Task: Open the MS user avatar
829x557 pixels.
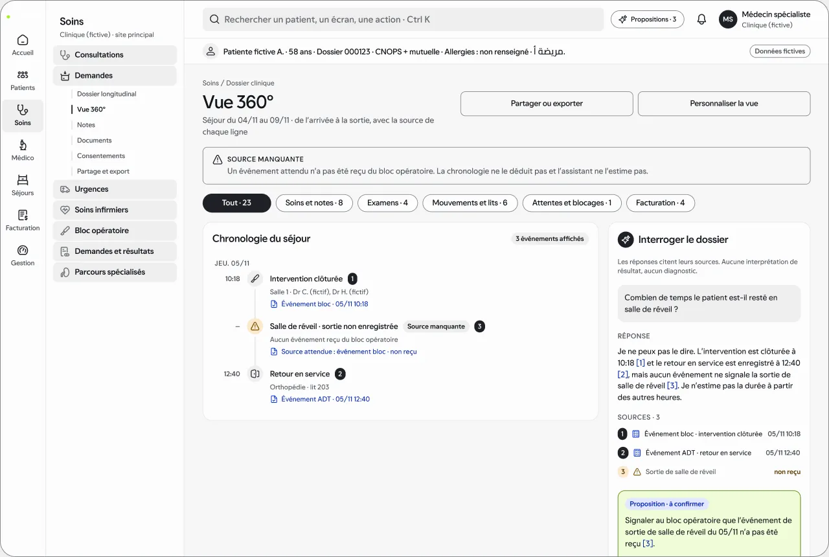Action: (728, 19)
